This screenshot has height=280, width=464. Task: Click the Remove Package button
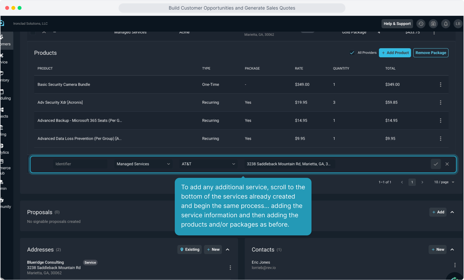[431, 53]
